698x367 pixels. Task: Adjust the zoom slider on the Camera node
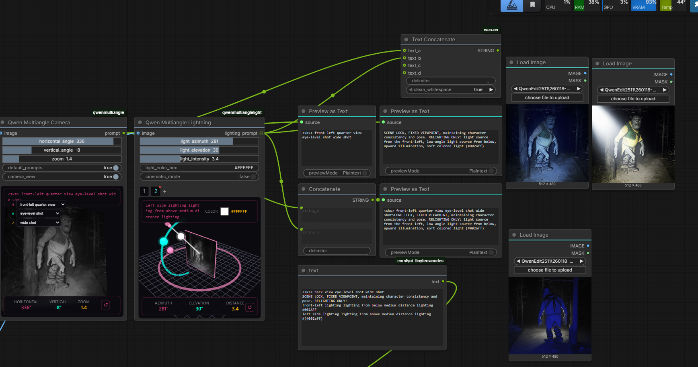(62, 159)
